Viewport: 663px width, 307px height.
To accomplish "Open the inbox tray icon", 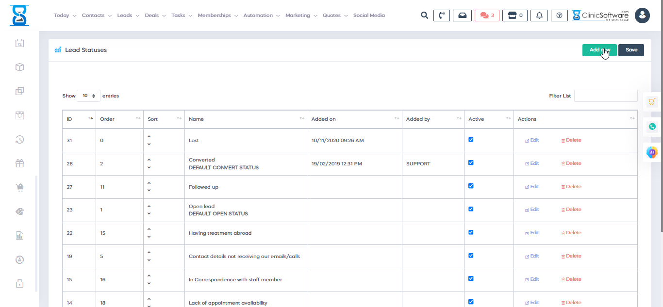I will point(462,16).
